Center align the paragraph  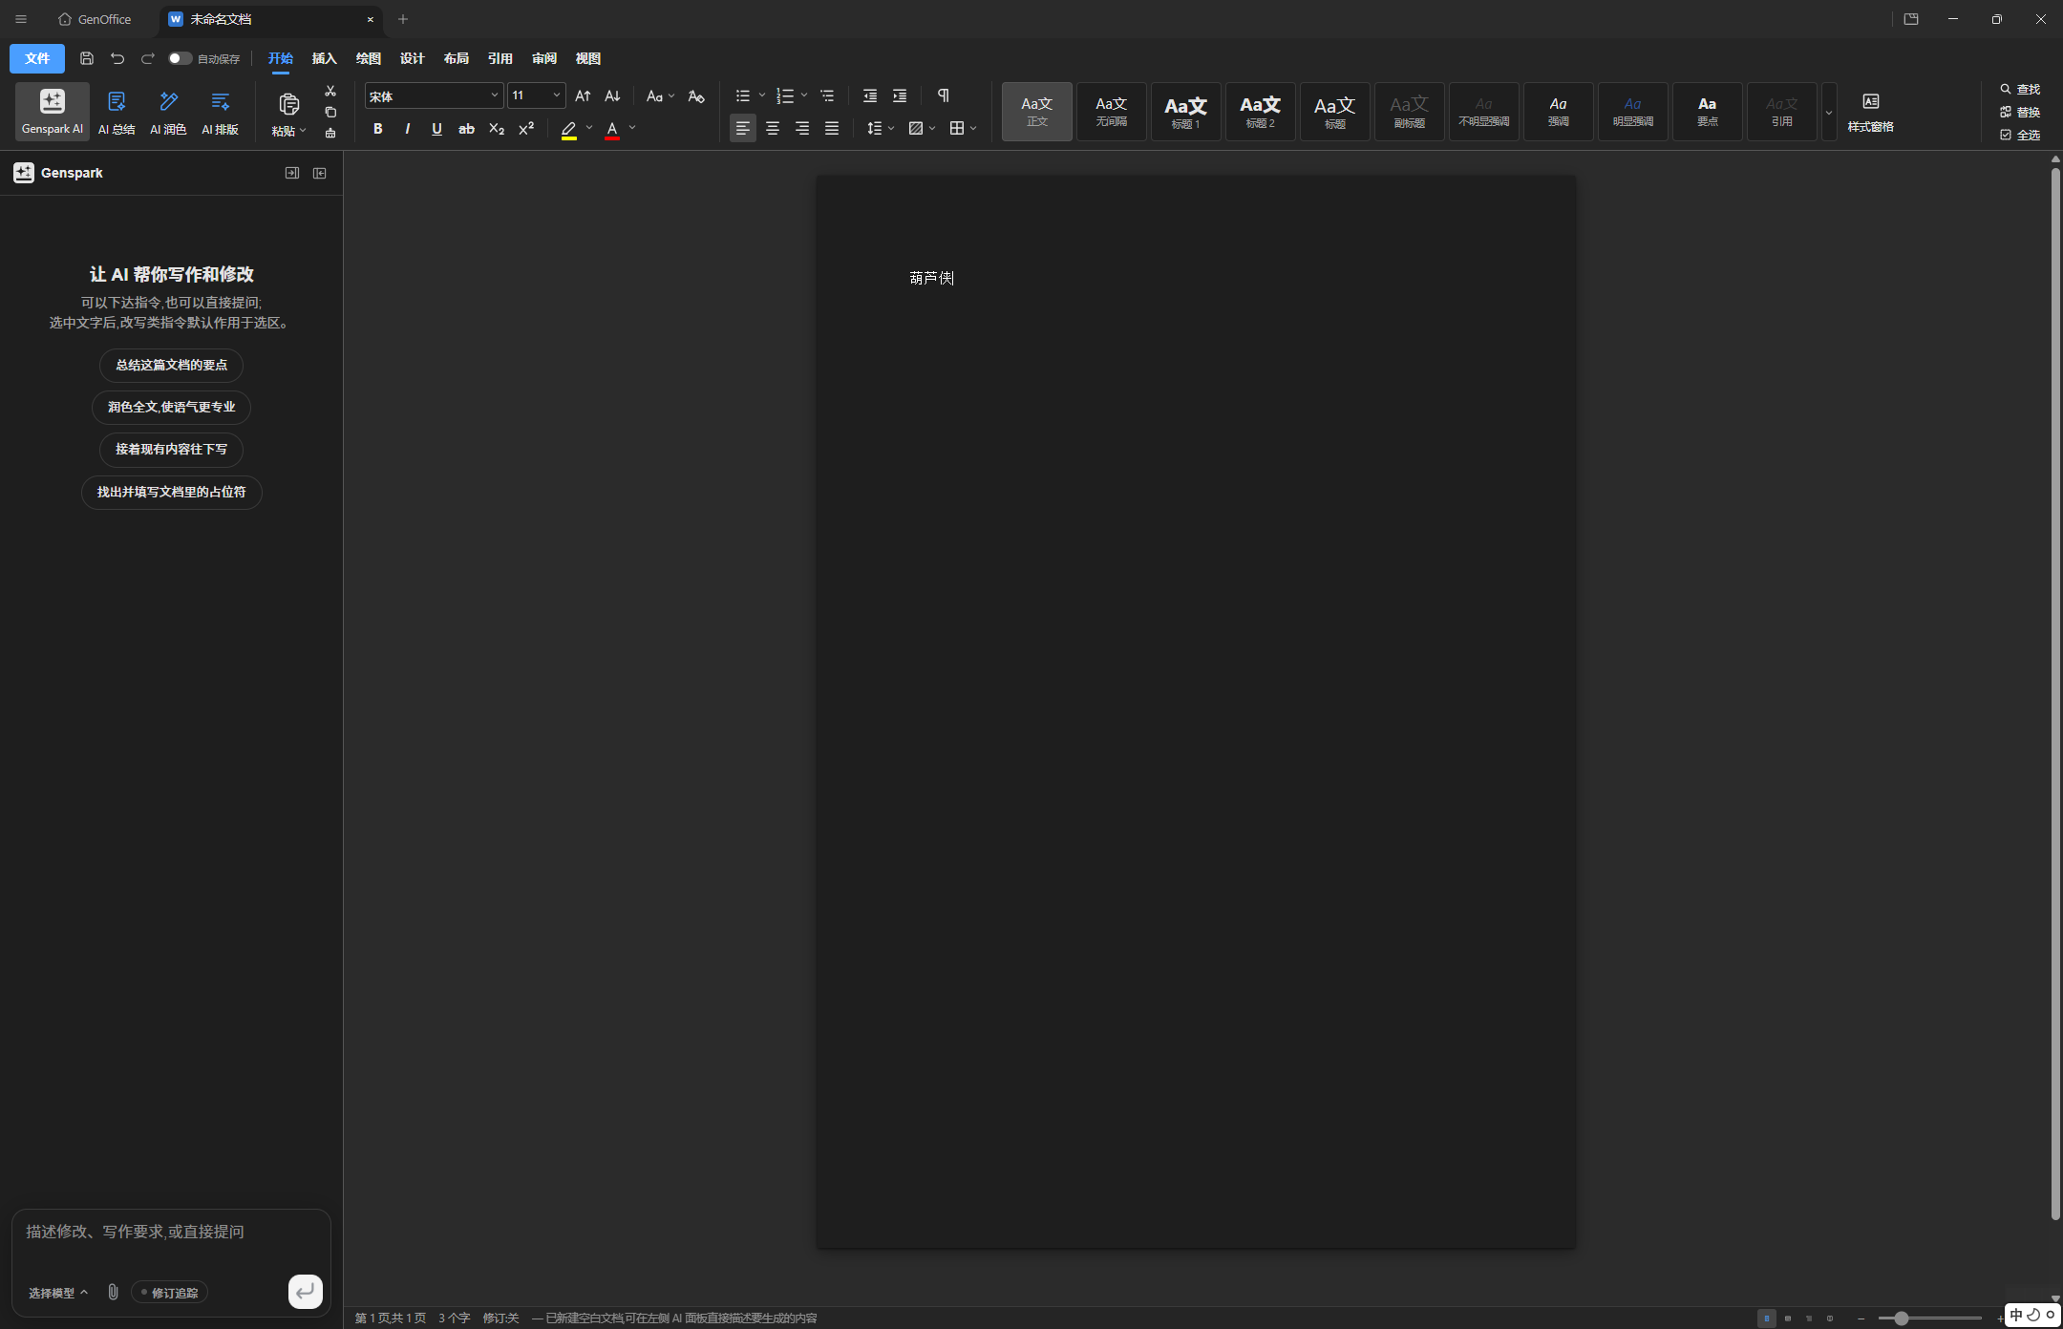773,128
